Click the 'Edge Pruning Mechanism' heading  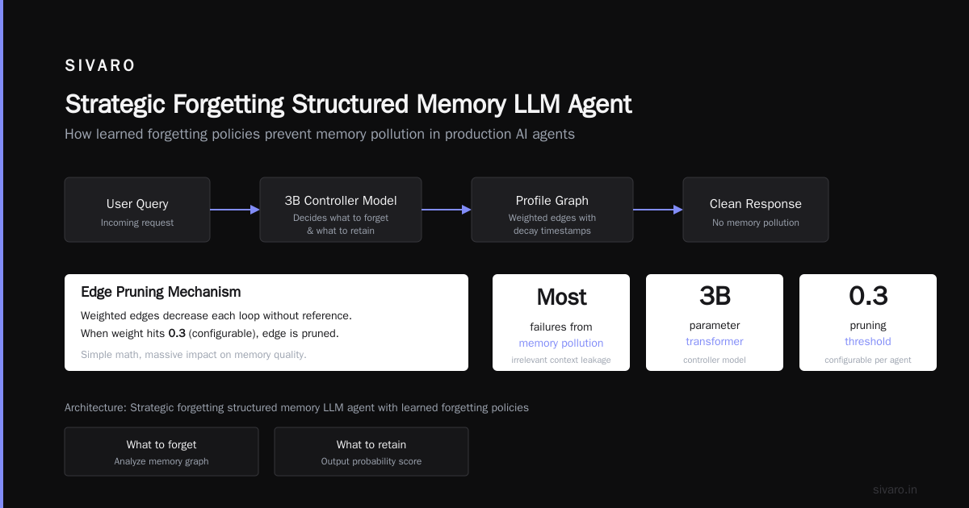161,292
